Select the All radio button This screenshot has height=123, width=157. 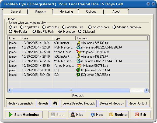click(x=11, y=27)
